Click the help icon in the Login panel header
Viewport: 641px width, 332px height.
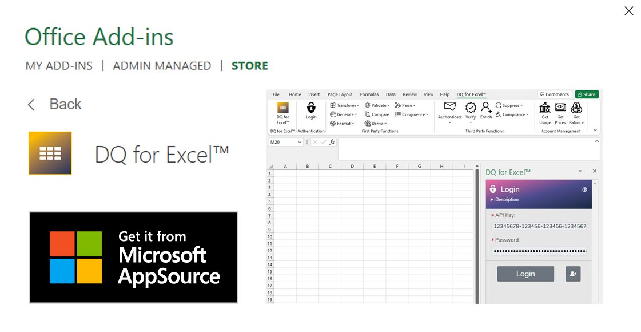[x=584, y=189]
